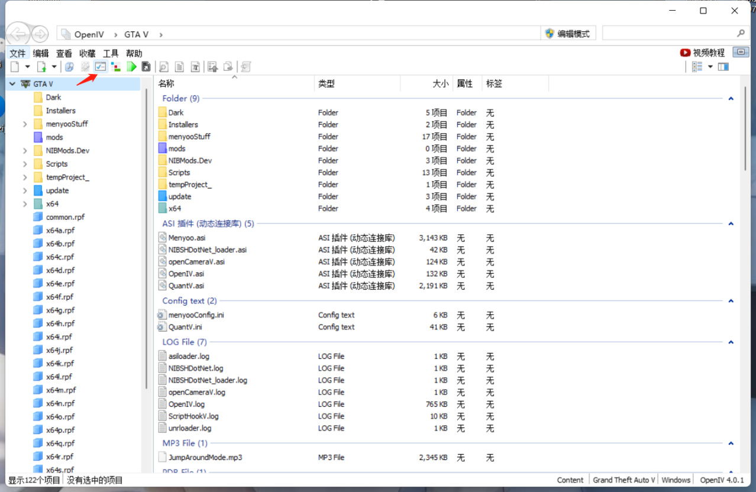This screenshot has width=756, height=492.
Task: Expand the tempProject_ tree node
Action: (25, 177)
